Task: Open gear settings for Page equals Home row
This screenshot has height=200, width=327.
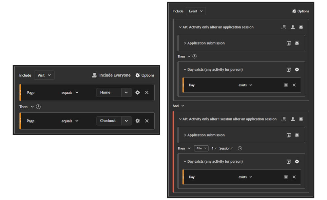Action: tap(138, 93)
